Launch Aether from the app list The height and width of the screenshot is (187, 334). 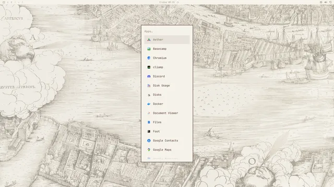[x=167, y=39]
